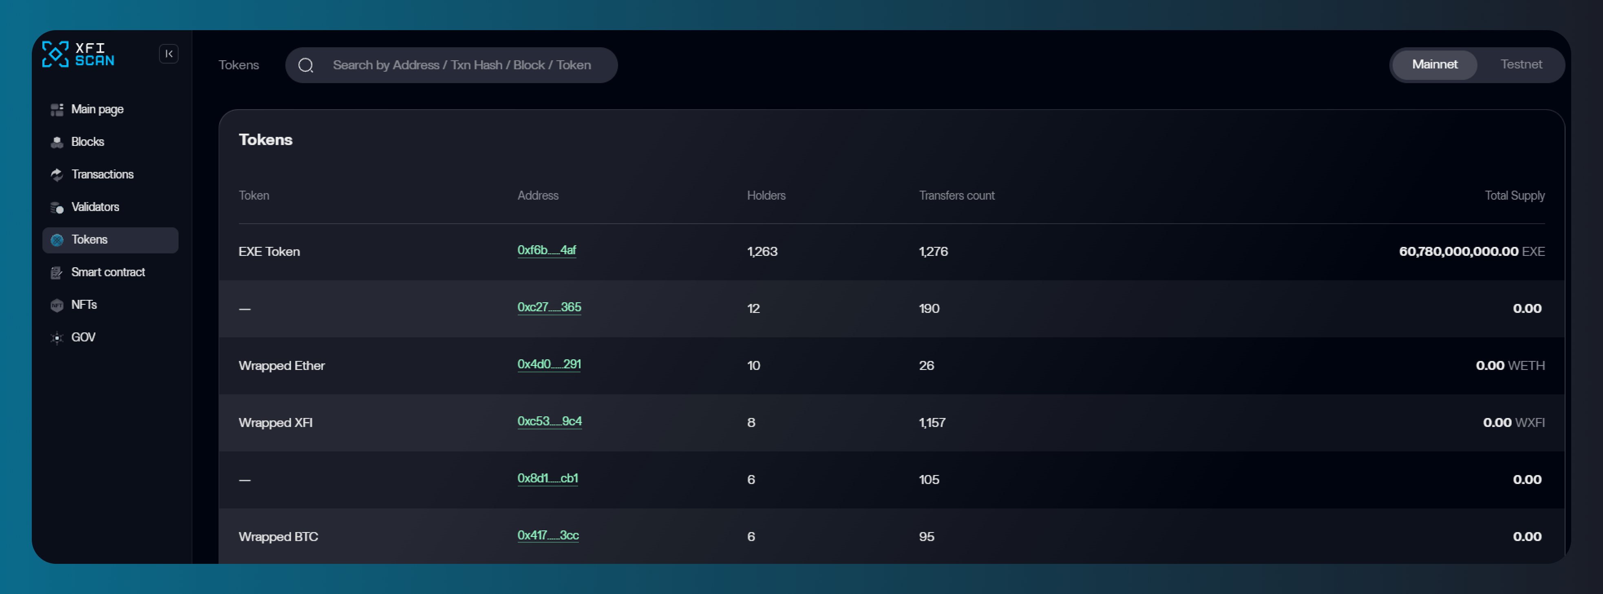Screen dimensions: 1603x594
Task: Open address 0x8d1...cb1 link
Action: point(548,478)
